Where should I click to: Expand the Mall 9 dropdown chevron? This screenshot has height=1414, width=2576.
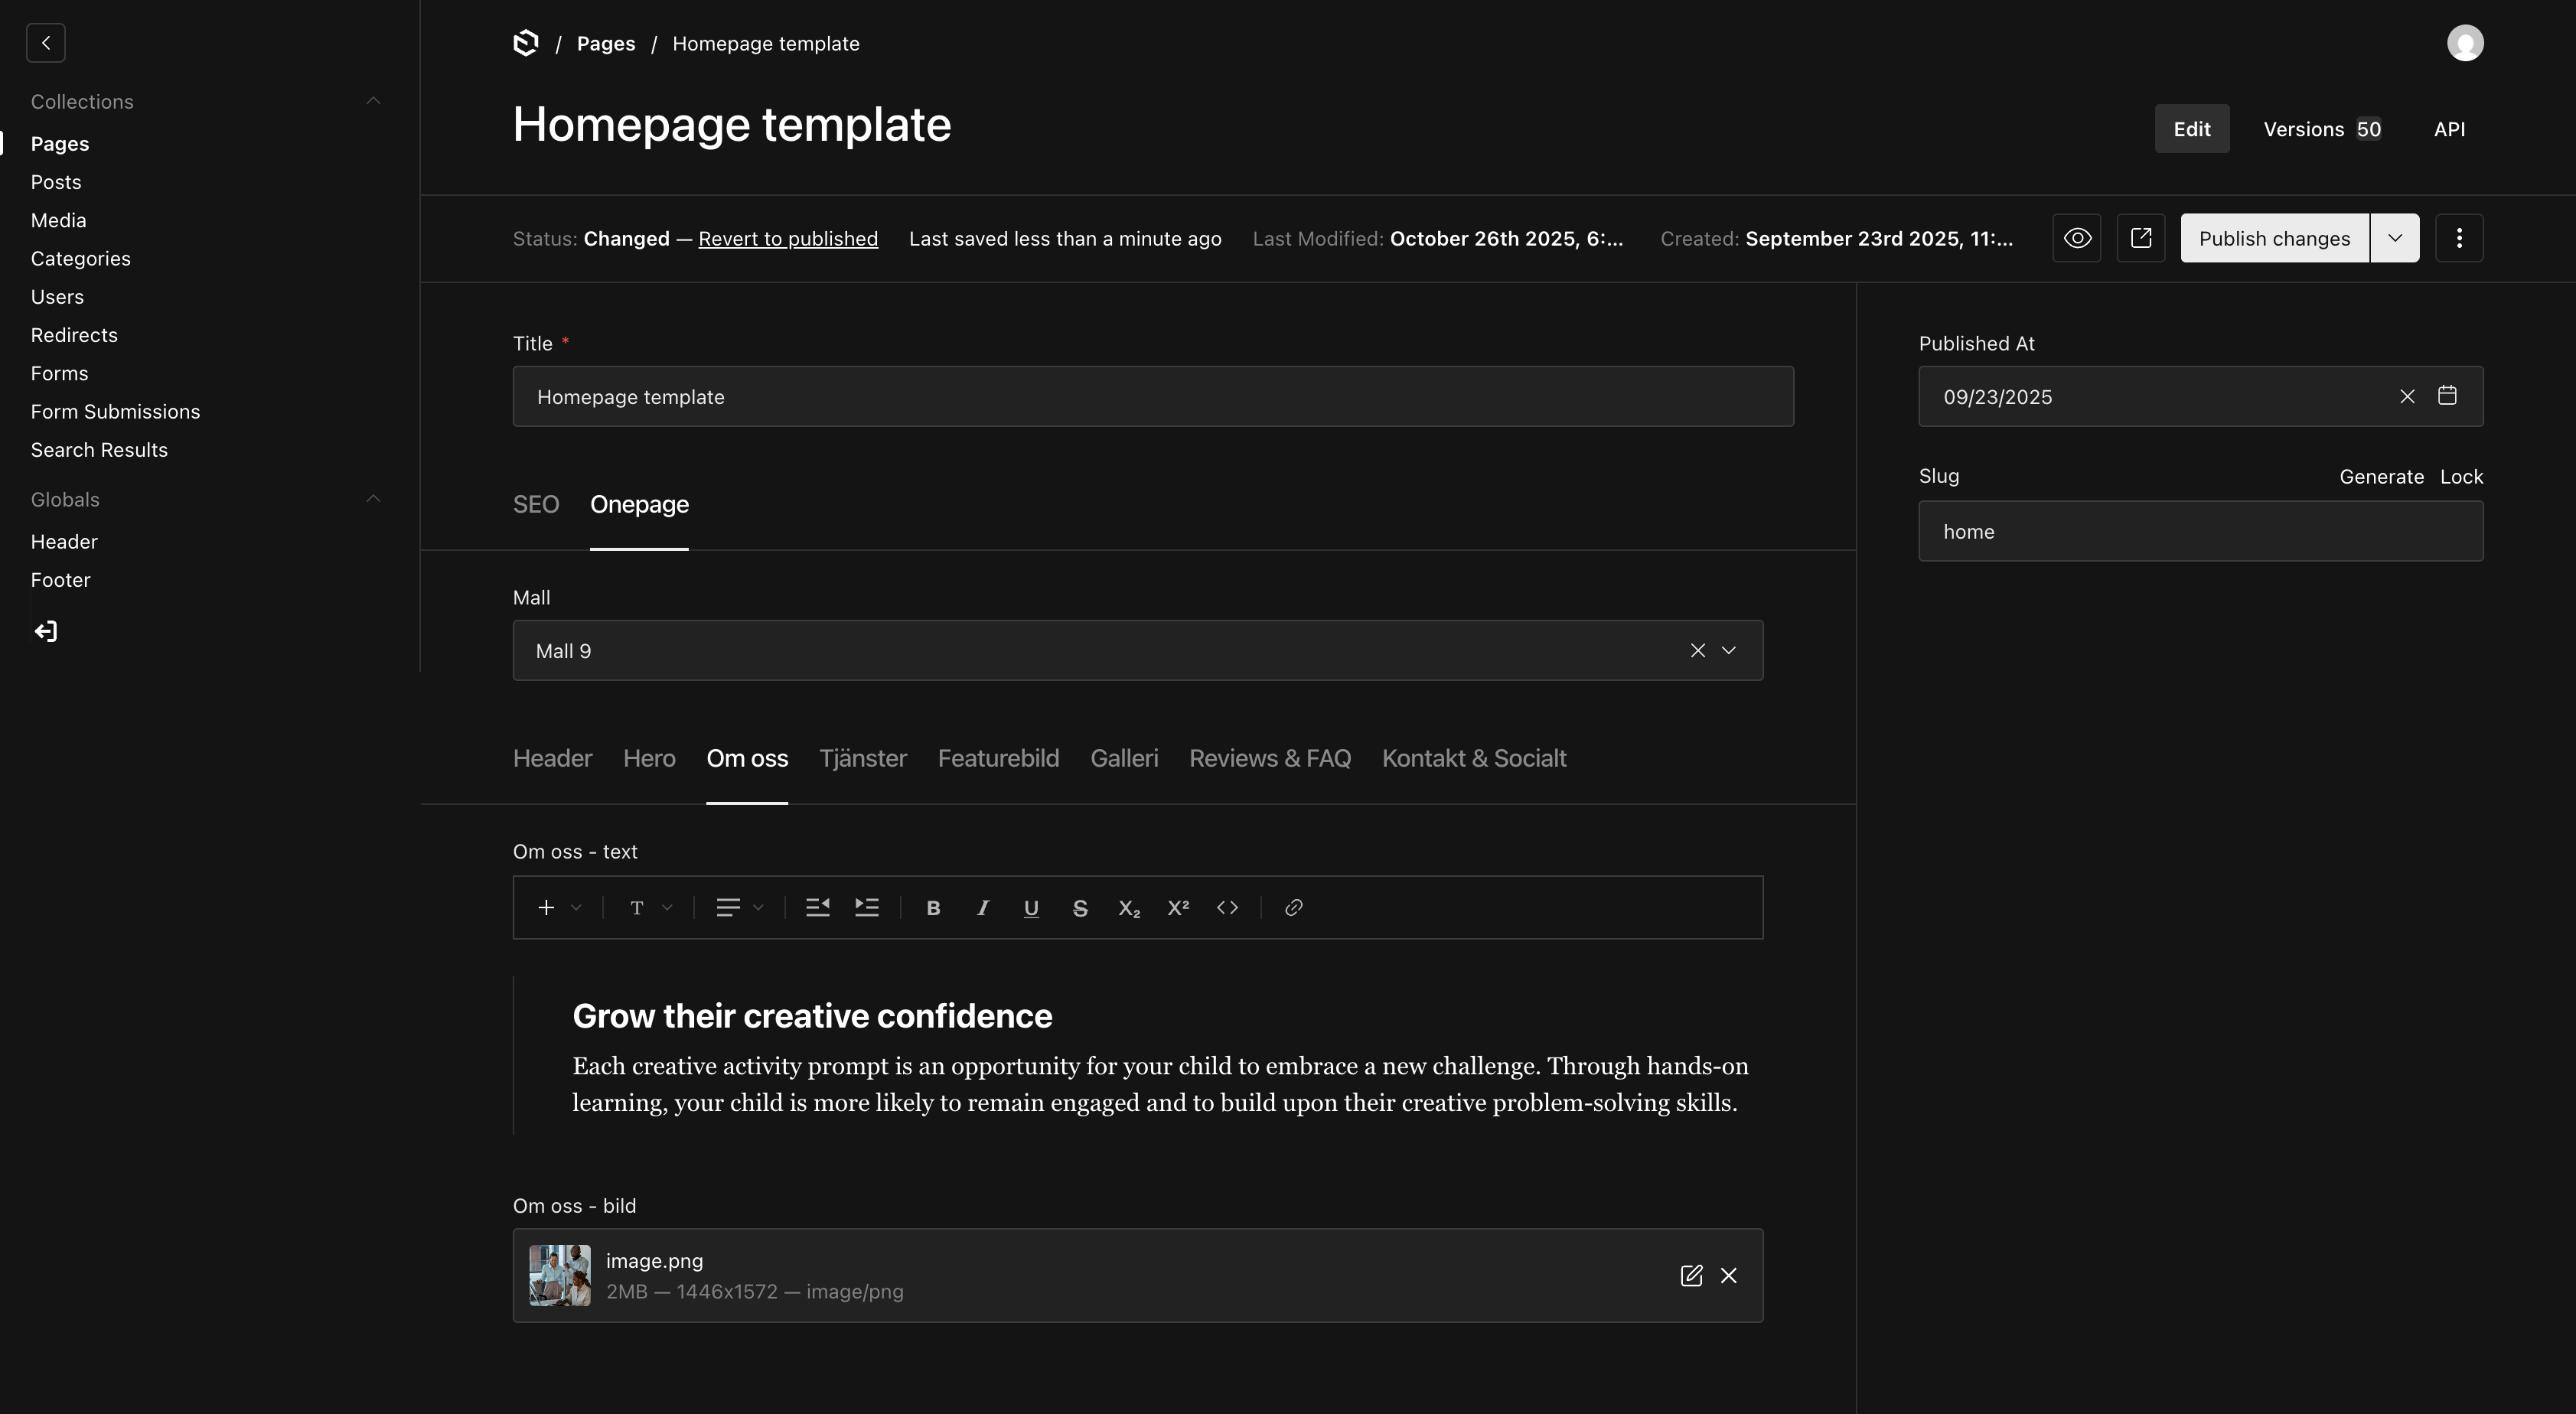click(1728, 651)
